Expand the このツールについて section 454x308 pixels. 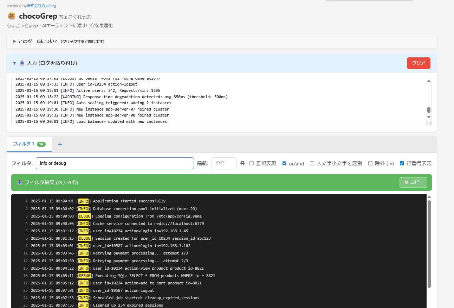coord(15,42)
